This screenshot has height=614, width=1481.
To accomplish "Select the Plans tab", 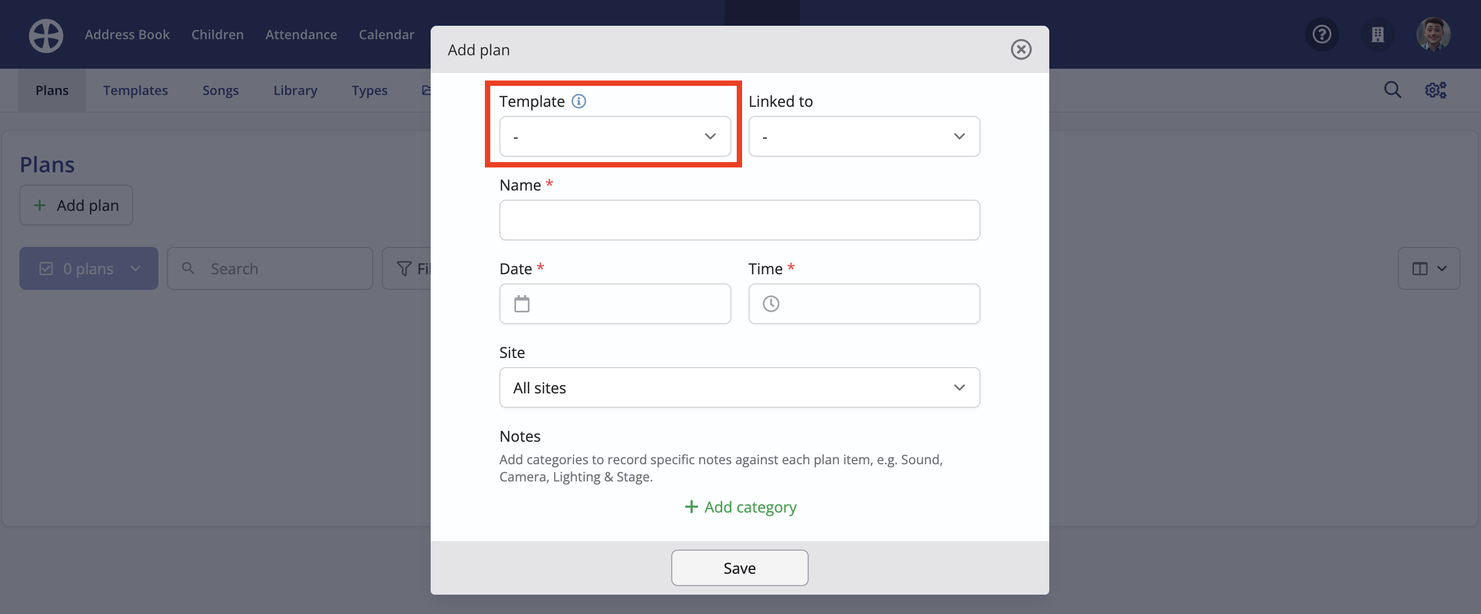I will point(52,90).
